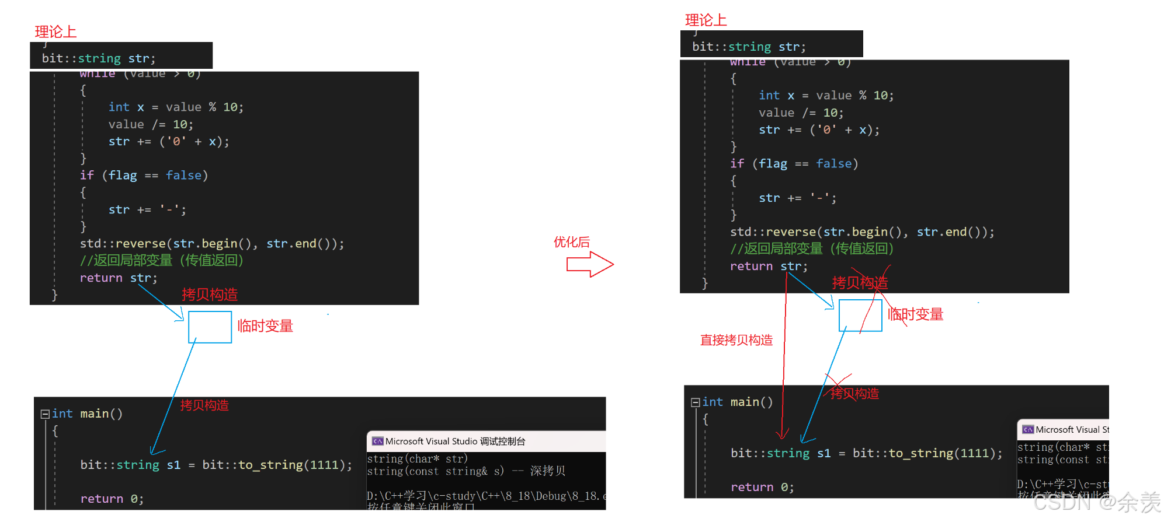Click the green comment in left code

tap(162, 261)
